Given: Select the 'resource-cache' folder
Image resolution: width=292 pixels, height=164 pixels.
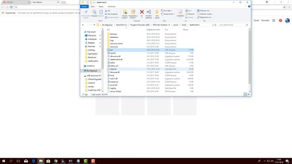Looking at the screenshot, I should click(x=116, y=44).
